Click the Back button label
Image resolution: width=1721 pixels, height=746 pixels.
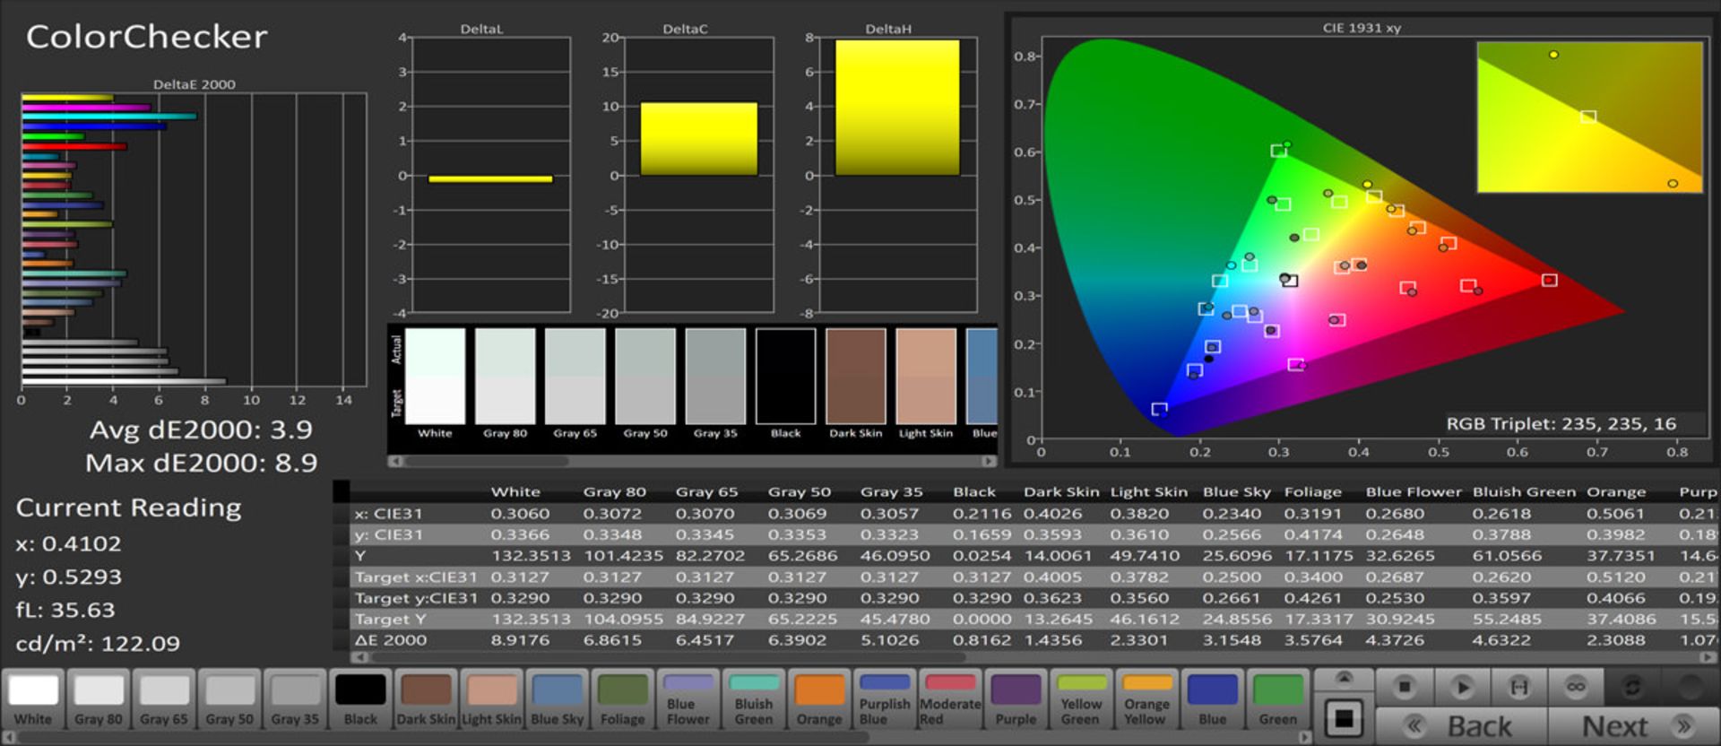pos(1479,726)
